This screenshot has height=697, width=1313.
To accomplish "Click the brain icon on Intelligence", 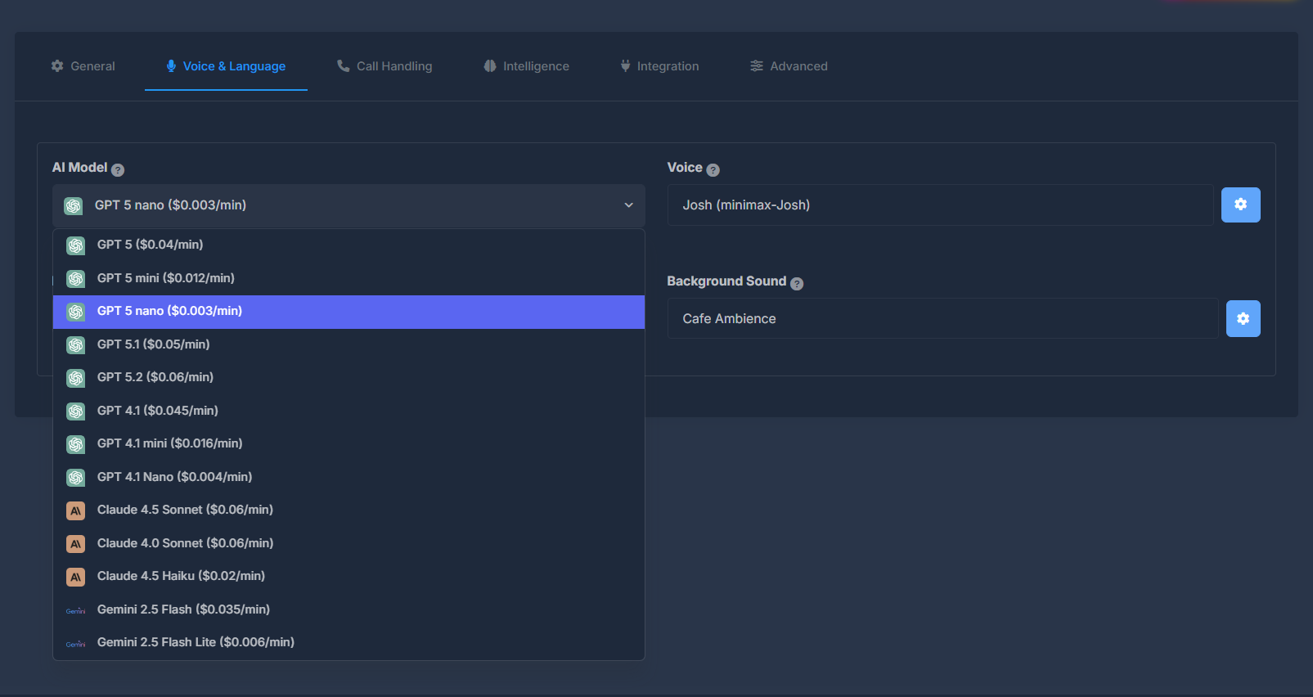I will tap(490, 66).
